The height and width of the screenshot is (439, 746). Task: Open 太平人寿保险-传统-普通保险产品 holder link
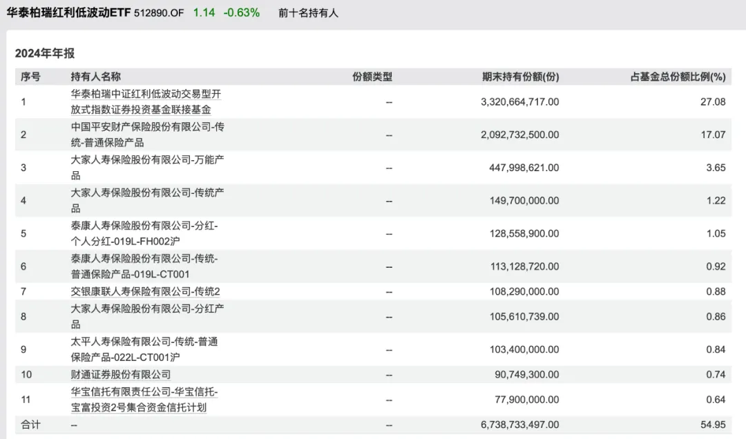coord(144,349)
